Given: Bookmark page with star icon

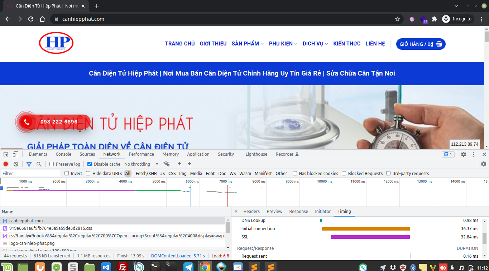Looking at the screenshot, I should [397, 19].
